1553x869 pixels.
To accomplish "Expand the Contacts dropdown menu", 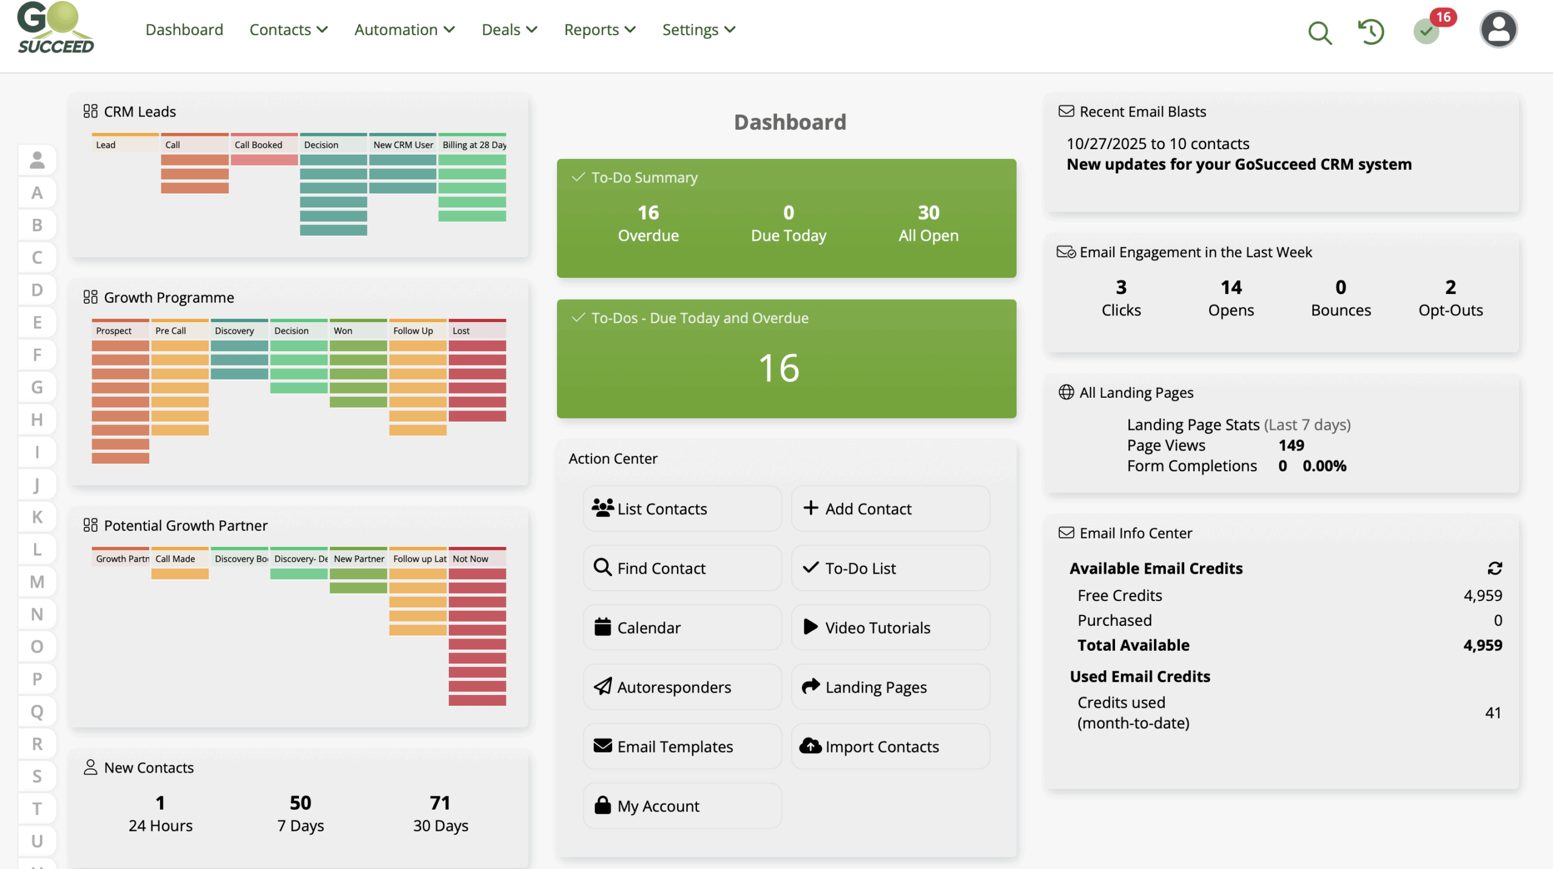I will pyautogui.click(x=288, y=30).
